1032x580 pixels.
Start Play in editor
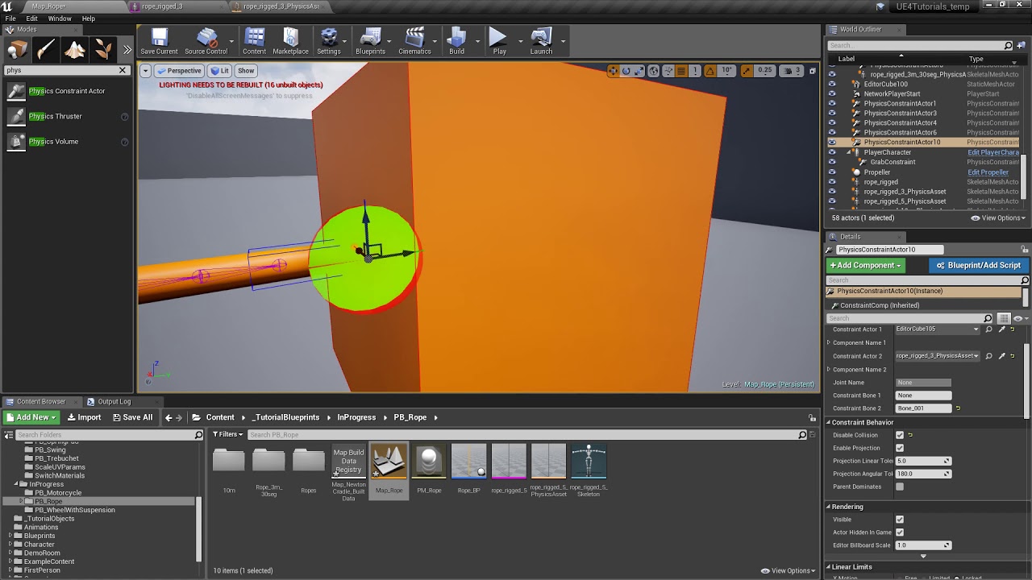point(499,41)
